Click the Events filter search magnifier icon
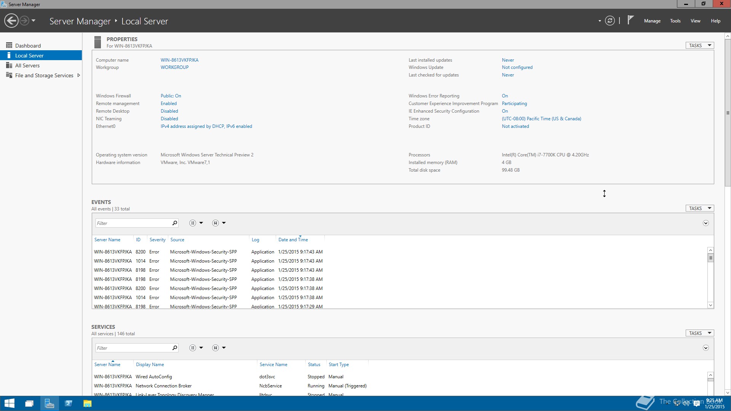The width and height of the screenshot is (731, 411). [x=175, y=223]
